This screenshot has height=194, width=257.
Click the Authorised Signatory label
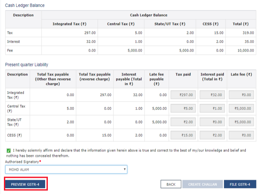point(22,162)
